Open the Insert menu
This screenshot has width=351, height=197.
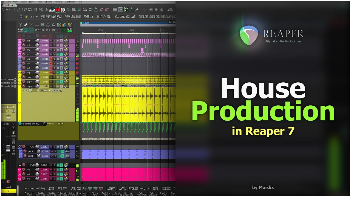click(24, 2)
